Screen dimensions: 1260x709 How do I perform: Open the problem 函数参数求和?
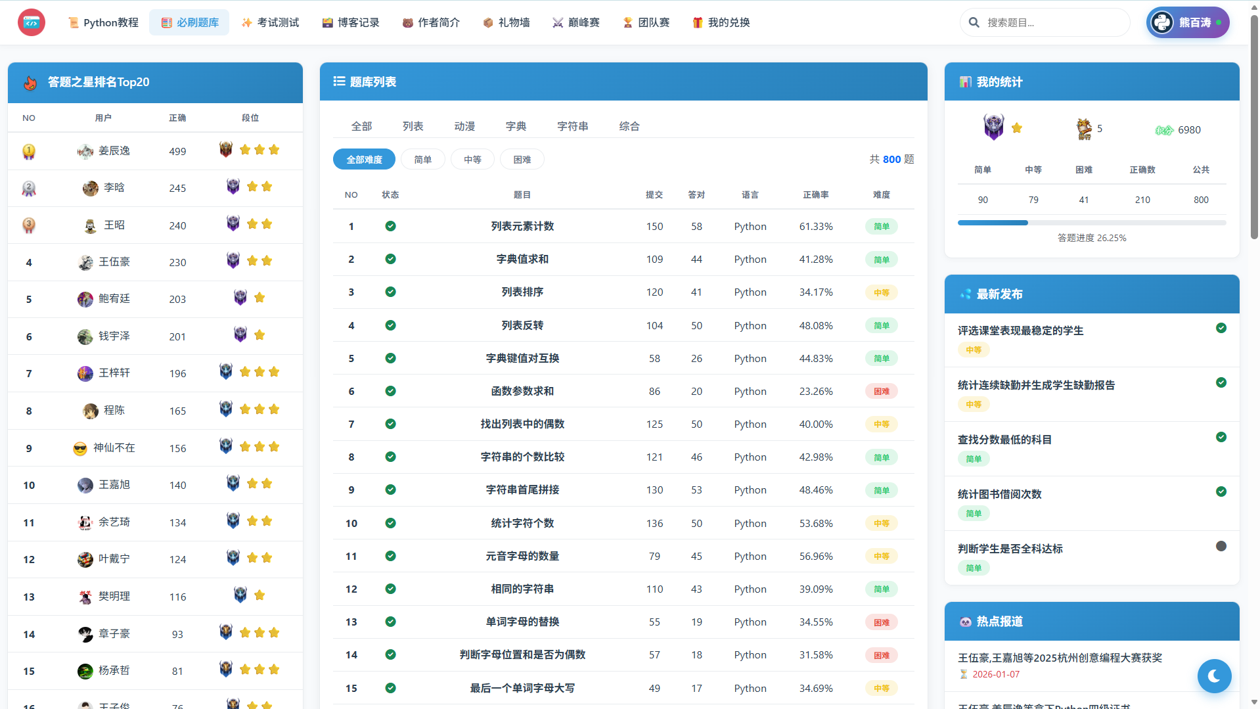[x=522, y=391]
